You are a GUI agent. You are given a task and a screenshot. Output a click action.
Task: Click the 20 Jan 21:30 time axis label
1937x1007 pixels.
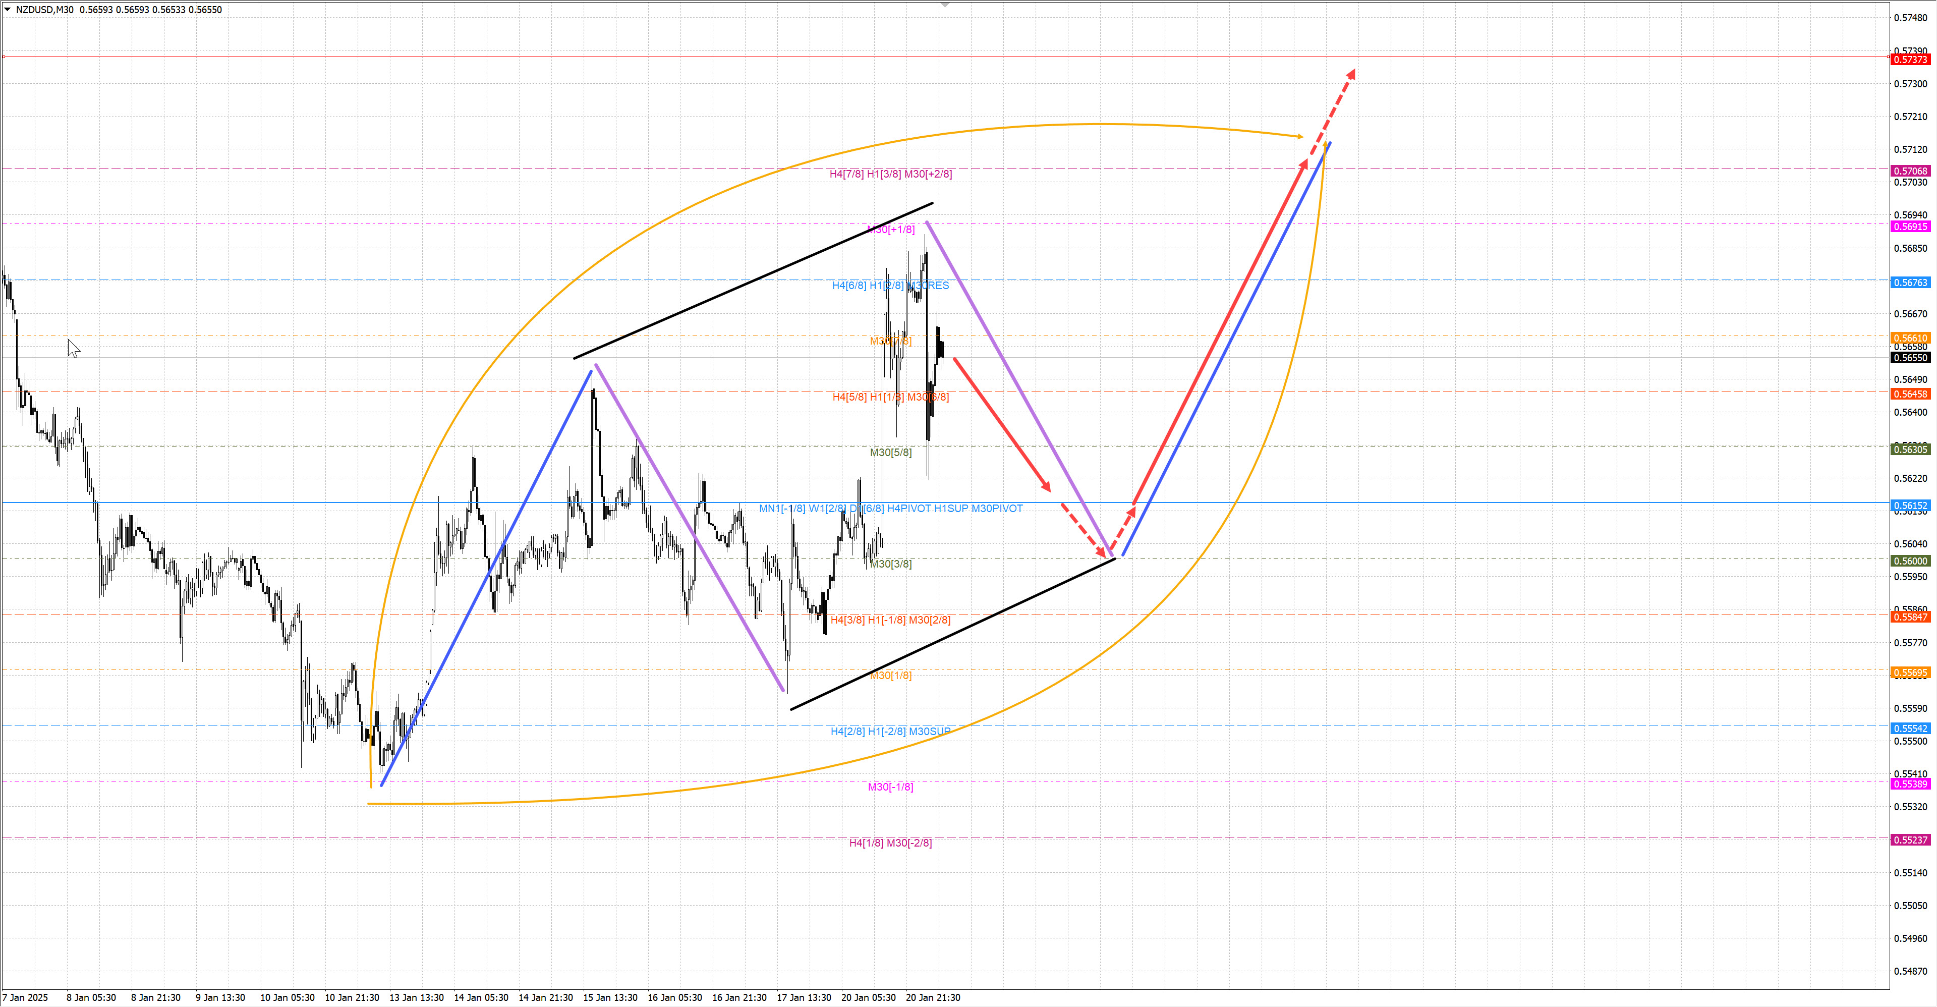932,997
